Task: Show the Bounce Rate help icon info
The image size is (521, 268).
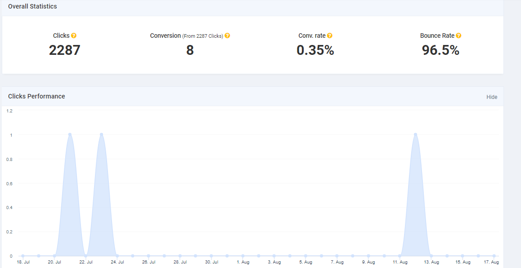Action: (x=458, y=36)
